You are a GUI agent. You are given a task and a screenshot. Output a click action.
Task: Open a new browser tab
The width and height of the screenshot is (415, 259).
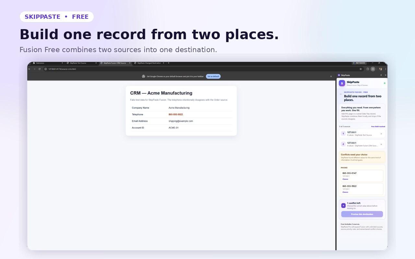(x=169, y=63)
